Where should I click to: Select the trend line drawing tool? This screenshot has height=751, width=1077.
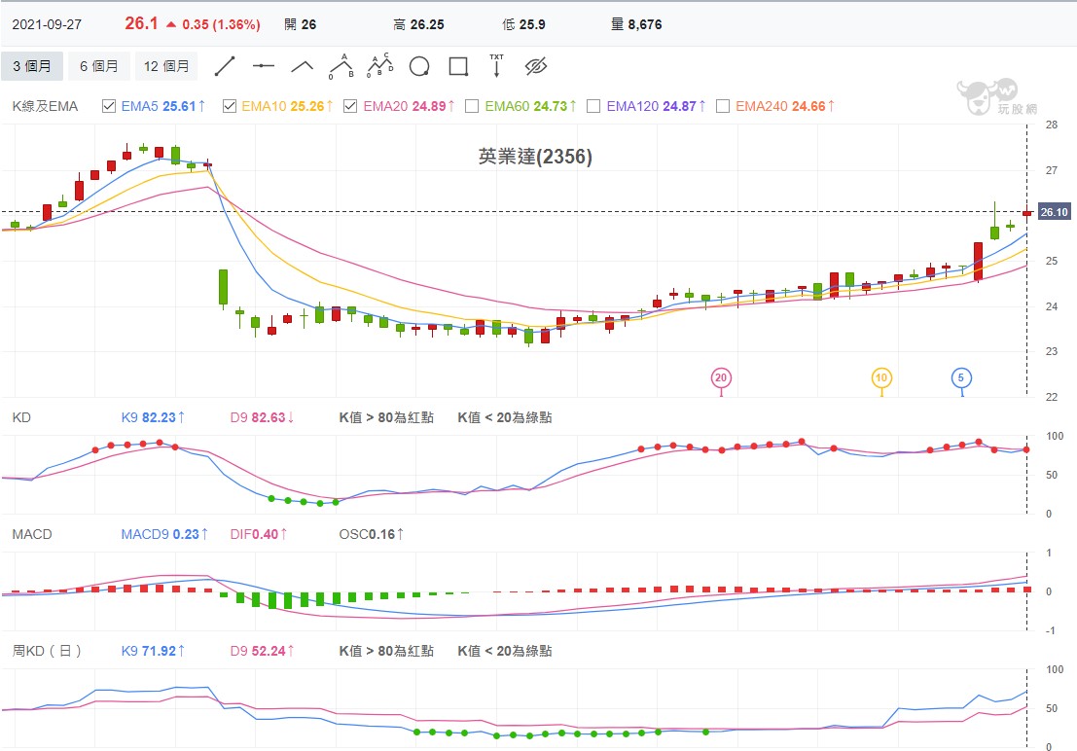(x=225, y=67)
